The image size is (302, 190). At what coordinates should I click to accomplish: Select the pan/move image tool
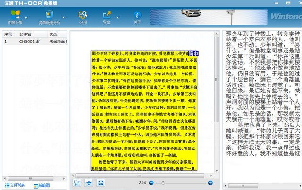click(x=89, y=182)
